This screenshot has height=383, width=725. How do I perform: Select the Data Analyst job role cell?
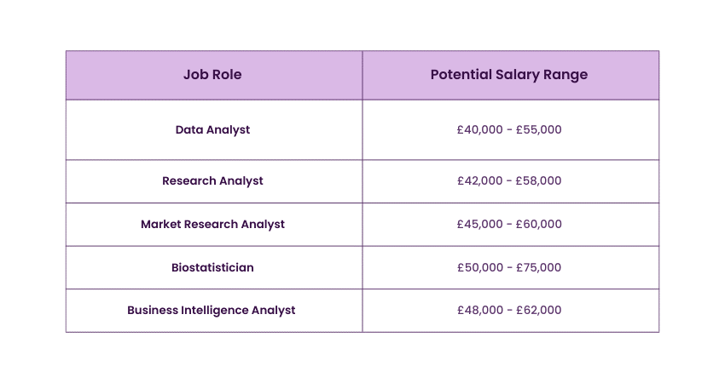(212, 130)
